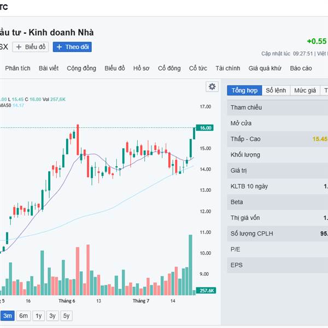The width and height of the screenshot is (328, 328).
Task: Click the Beta row
Action: tap(278, 202)
